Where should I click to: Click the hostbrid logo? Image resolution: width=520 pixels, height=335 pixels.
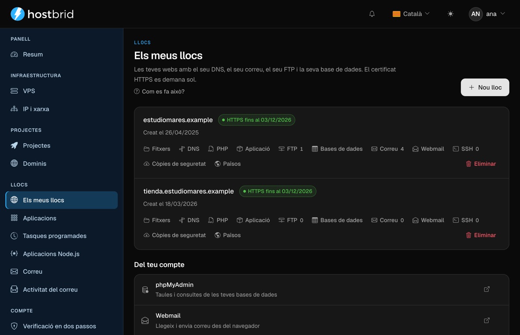tap(42, 14)
